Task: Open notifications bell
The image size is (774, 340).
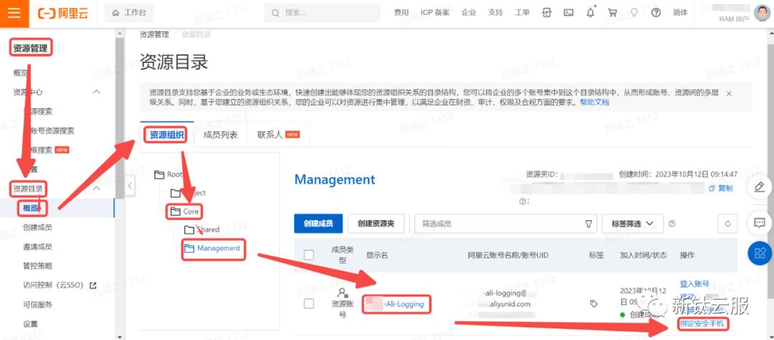Action: 591,13
